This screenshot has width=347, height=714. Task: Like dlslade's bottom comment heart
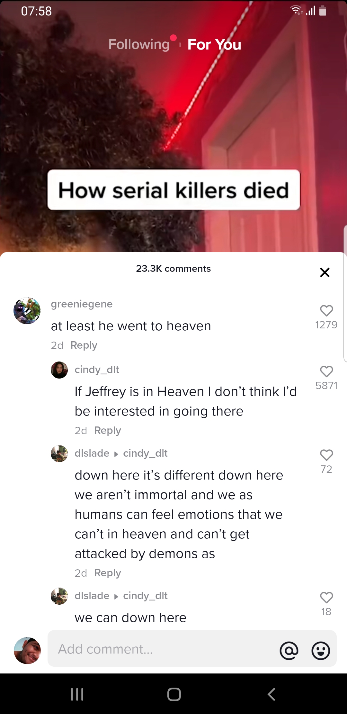coord(326,597)
